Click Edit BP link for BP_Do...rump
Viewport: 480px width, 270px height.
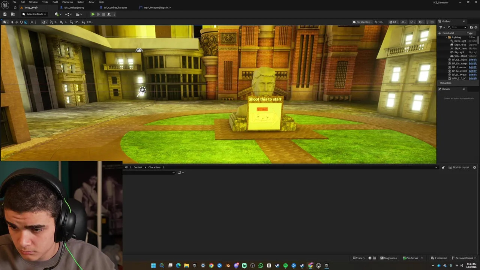(x=472, y=63)
